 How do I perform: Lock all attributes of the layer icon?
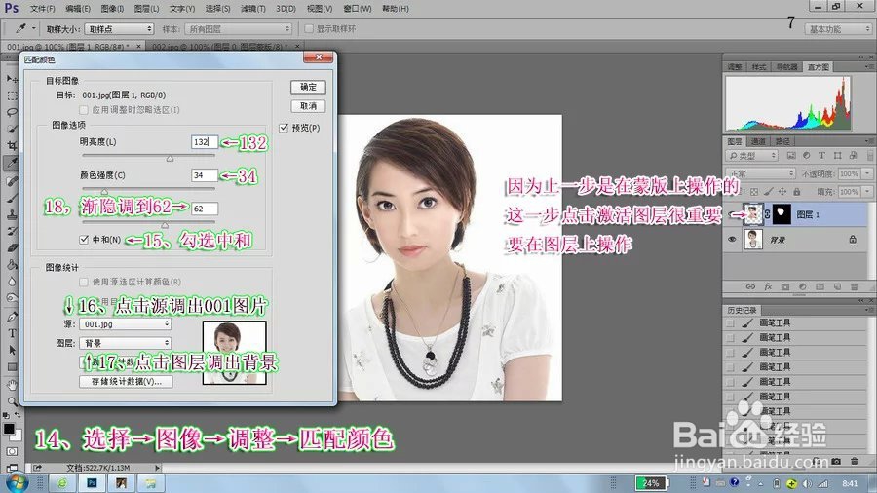tap(797, 192)
